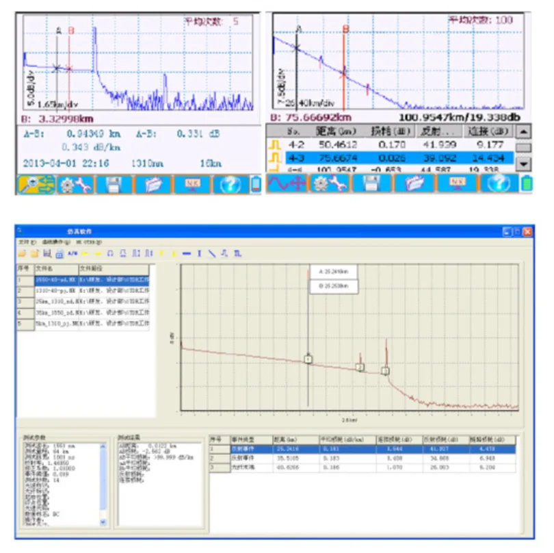Click the NK monitor icon on right OTDR screen

(457, 183)
